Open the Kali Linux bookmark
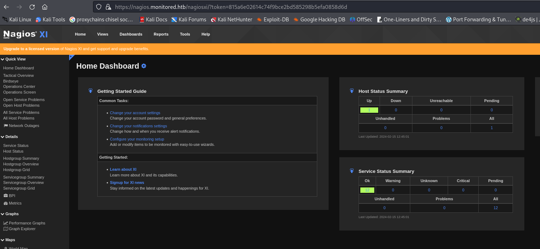Screen dimensions: 540x249 tap(17, 20)
